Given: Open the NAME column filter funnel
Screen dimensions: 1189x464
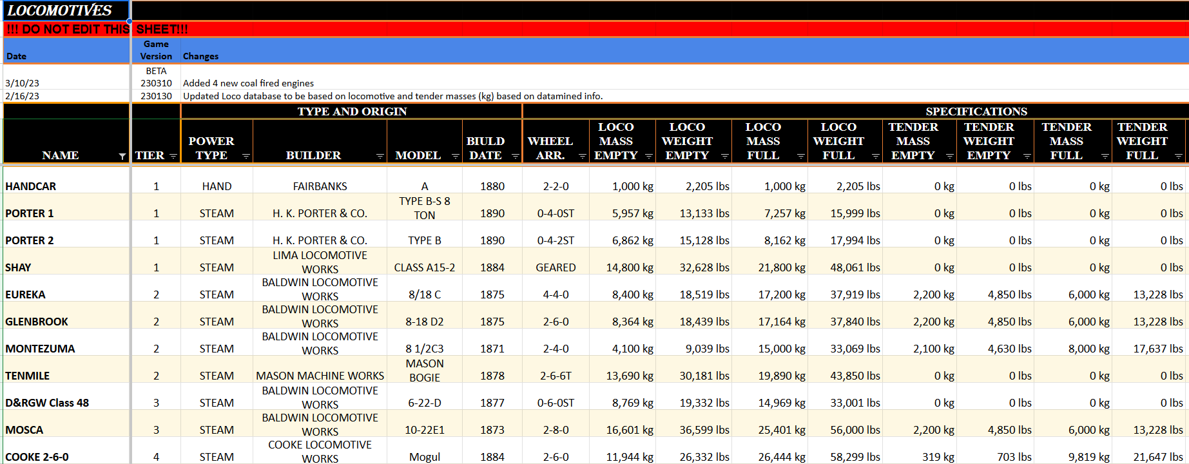Looking at the screenshot, I should 122,157.
